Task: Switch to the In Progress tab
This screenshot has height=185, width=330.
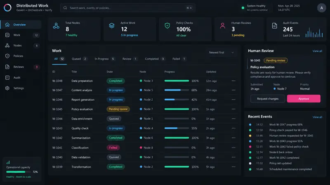Action: 105,59
